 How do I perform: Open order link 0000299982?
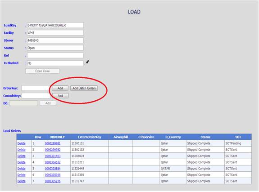[53, 150]
